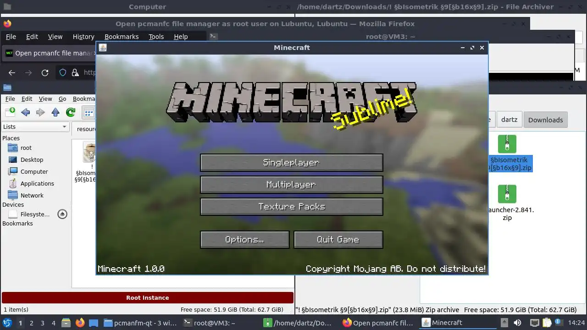
Task: Select the zip file thumbnail in root pcmanfm
Action: click(x=89, y=152)
